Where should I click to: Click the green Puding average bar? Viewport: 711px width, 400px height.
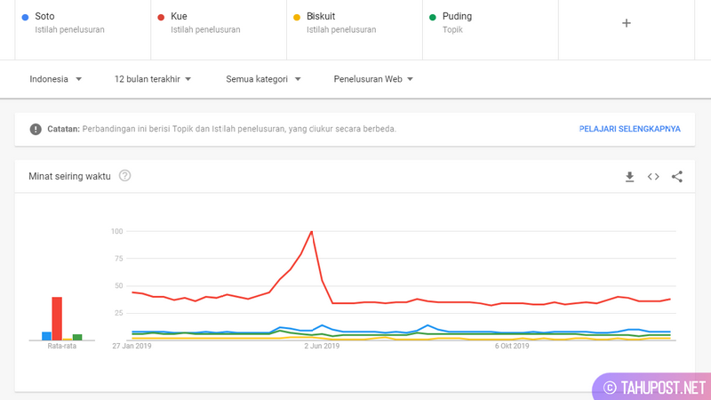(77, 337)
